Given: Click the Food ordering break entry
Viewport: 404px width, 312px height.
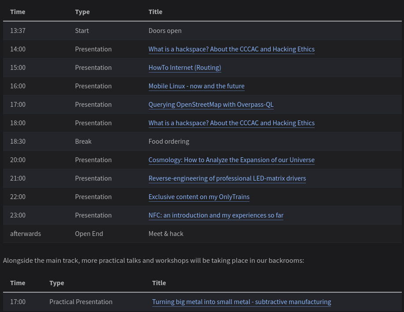Looking at the screenshot, I should [x=169, y=141].
